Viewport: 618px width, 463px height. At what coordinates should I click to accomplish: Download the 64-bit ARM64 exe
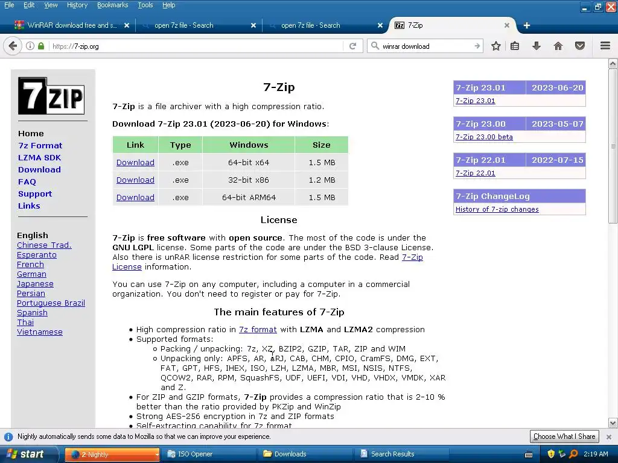pyautogui.click(x=135, y=197)
